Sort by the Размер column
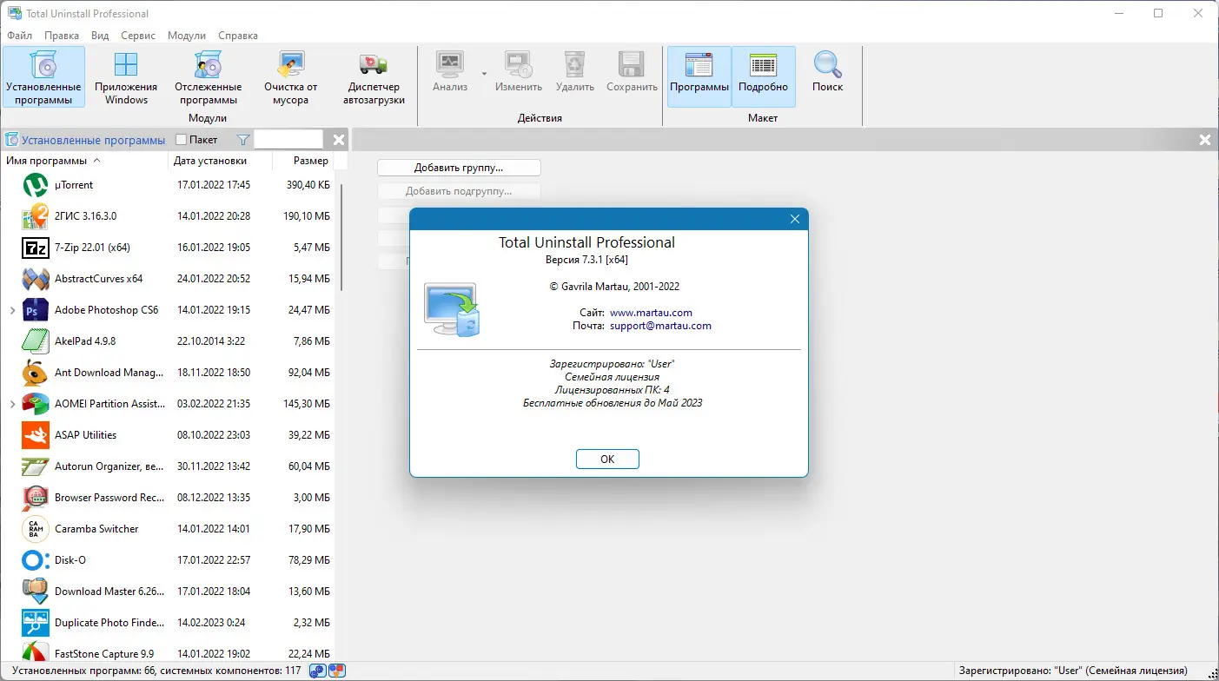This screenshot has height=681, width=1219. pos(303,161)
